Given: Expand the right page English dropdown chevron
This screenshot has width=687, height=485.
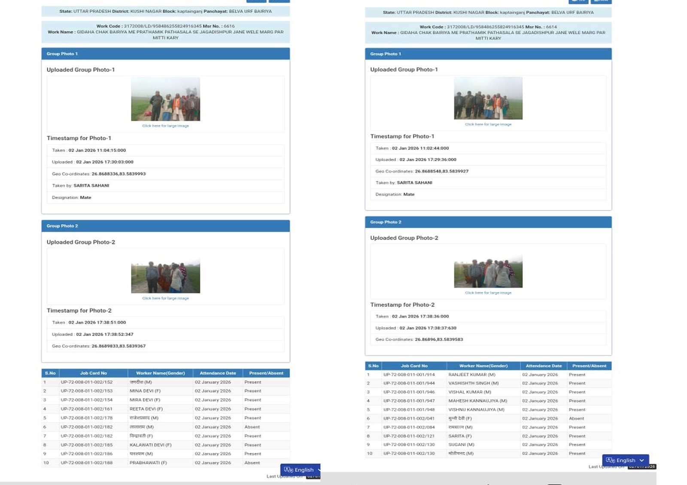Looking at the screenshot, I should click(x=642, y=460).
